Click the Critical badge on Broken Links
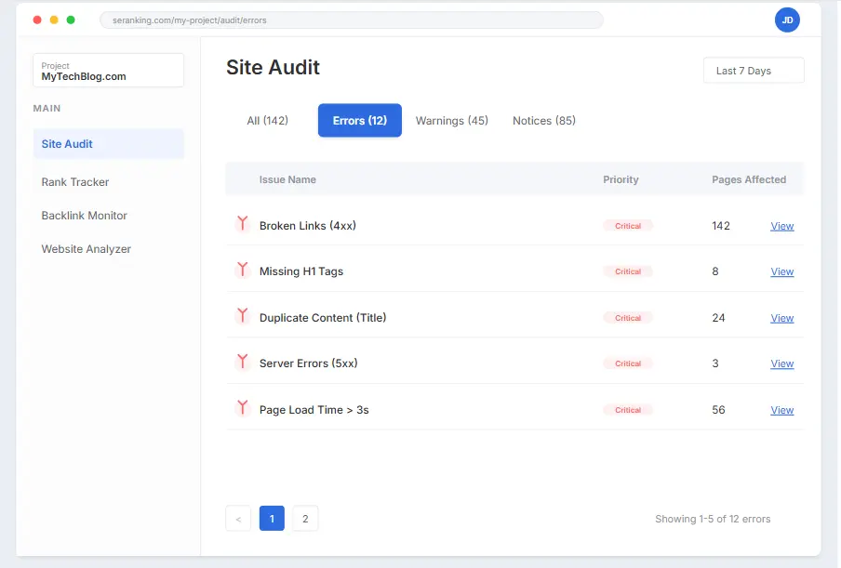 [628, 225]
